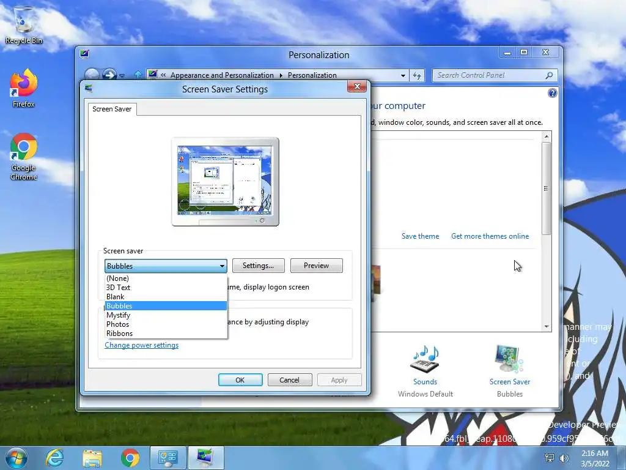Click the Personalization window title icon
This screenshot has height=470, width=626.
pyautogui.click(x=84, y=54)
